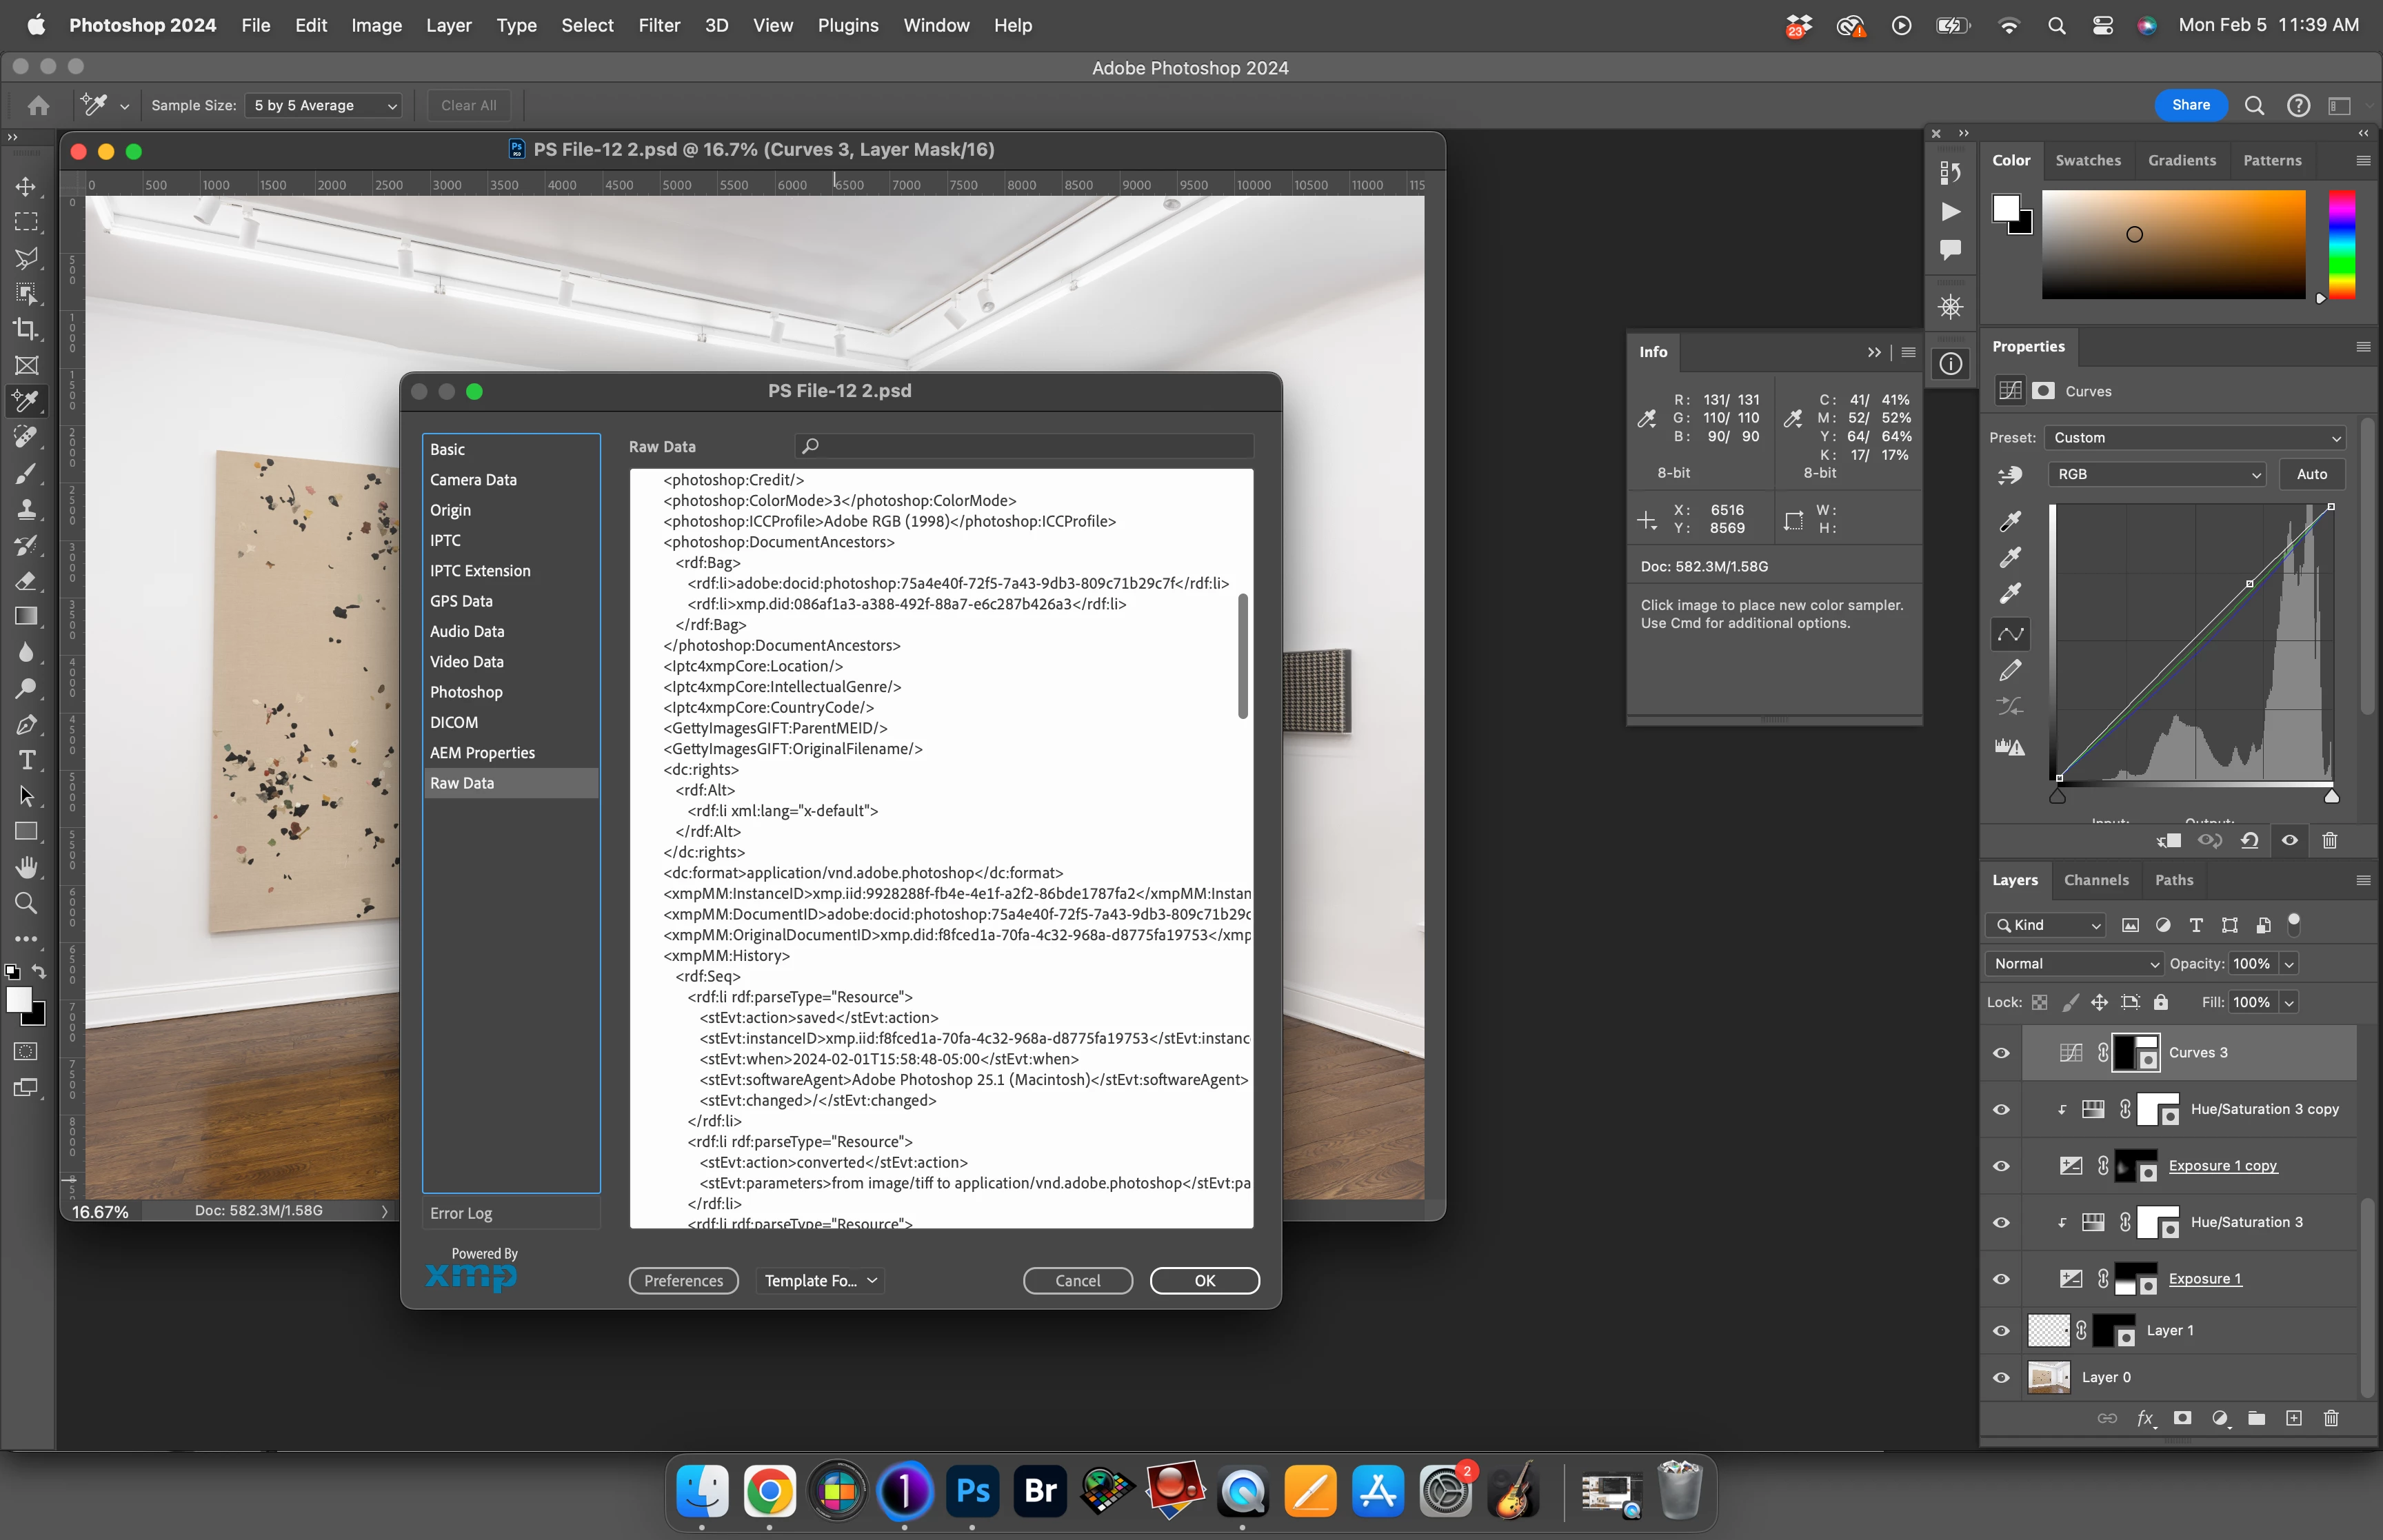The width and height of the screenshot is (2383, 1540).
Task: Click the Raw Data search field
Action: [x=1025, y=446]
